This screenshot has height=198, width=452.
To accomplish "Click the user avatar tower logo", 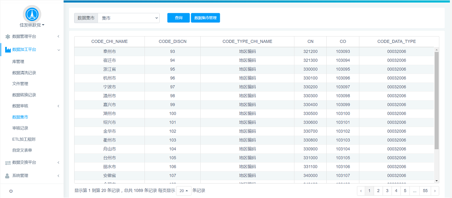I will click(x=32, y=14).
